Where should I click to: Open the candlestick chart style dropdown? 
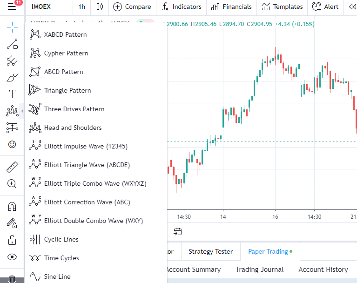coord(99,7)
